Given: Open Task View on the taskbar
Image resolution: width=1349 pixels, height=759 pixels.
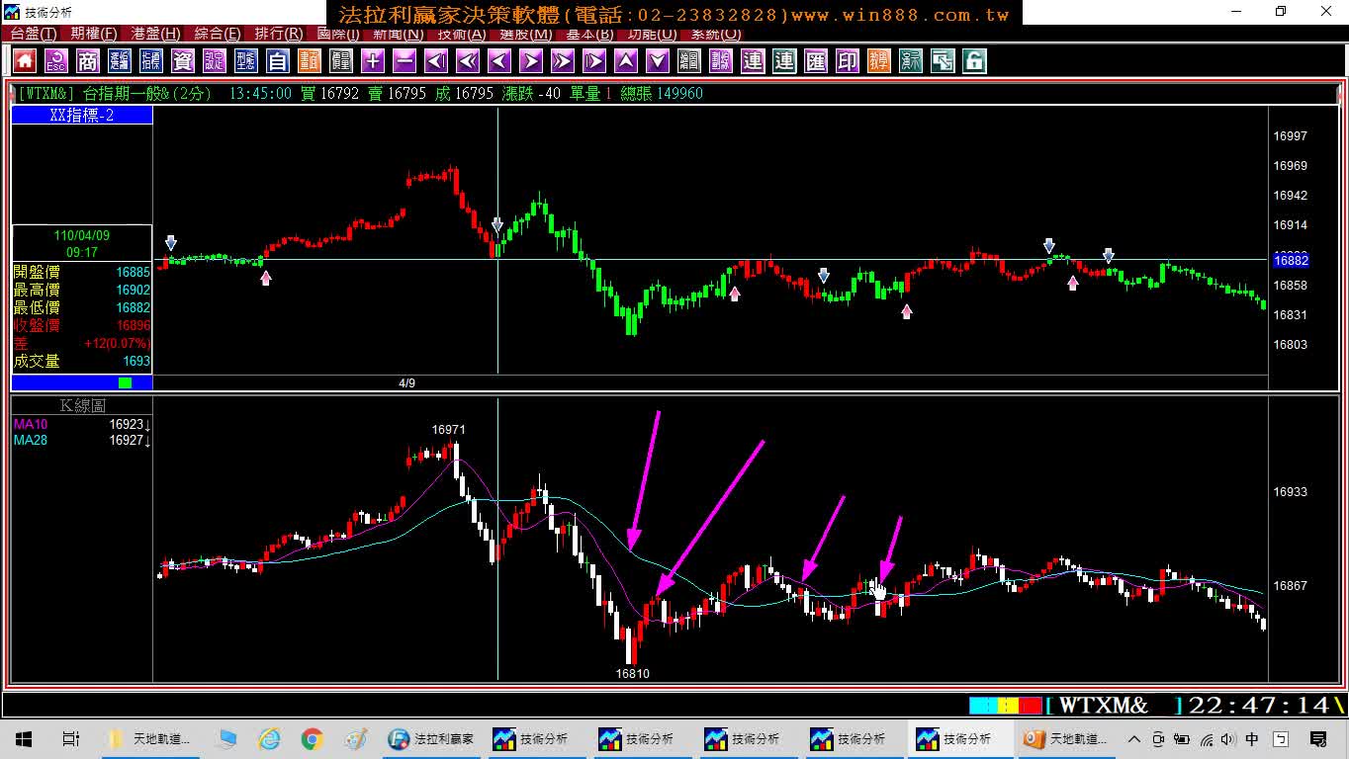Looking at the screenshot, I should pos(70,738).
